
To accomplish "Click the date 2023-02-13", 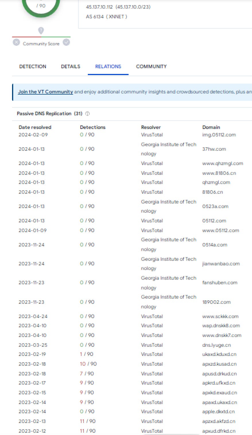I will (32, 421).
